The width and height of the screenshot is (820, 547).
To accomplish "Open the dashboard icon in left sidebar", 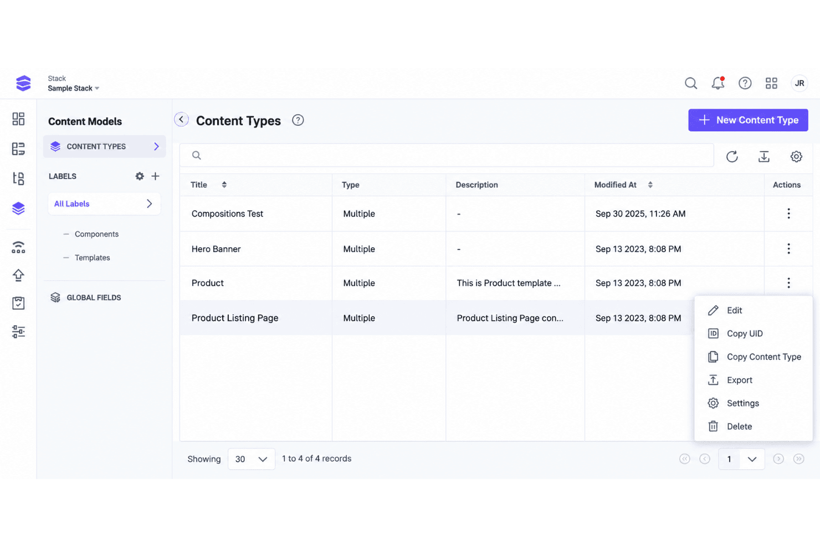I will pos(18,119).
